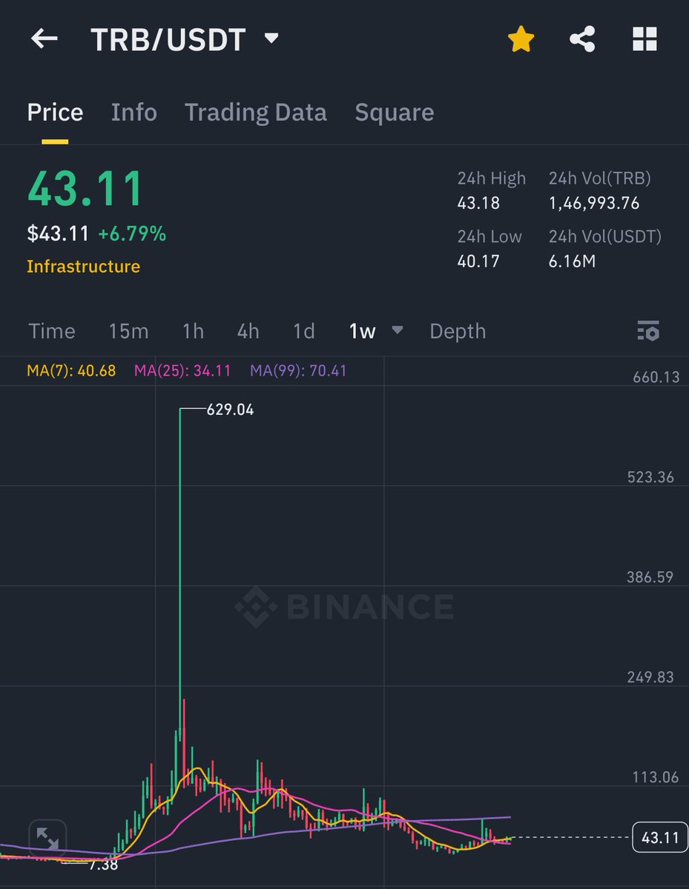This screenshot has height=889, width=689.
Task: Tap the 24h Vol(USDT) value 6.16M
Action: point(572,261)
